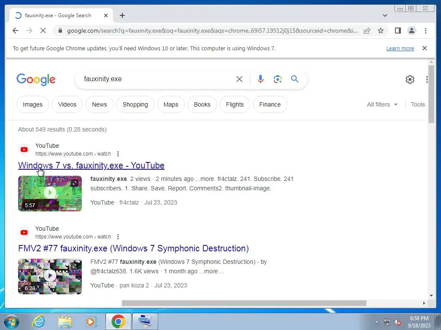Image resolution: width=441 pixels, height=330 pixels.
Task: Filter results by Videos
Action: (67, 104)
